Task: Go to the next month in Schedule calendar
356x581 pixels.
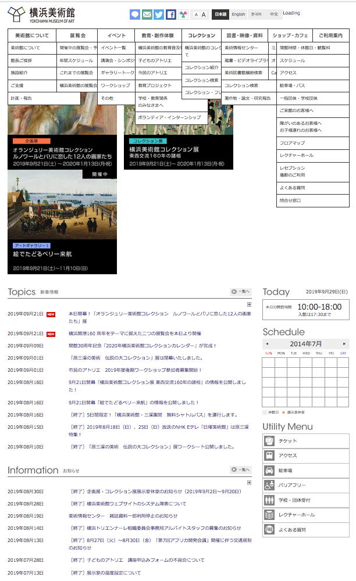Action: pos(344,344)
